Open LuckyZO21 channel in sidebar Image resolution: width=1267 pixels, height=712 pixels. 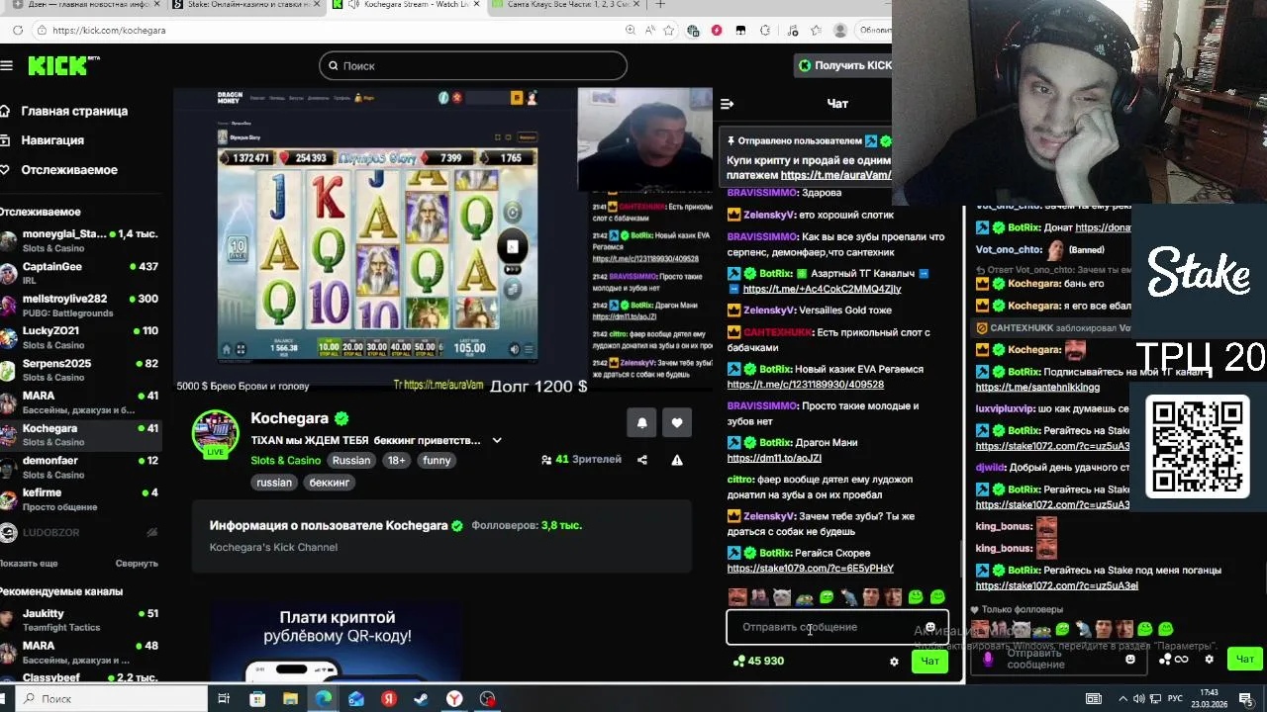click(79, 337)
